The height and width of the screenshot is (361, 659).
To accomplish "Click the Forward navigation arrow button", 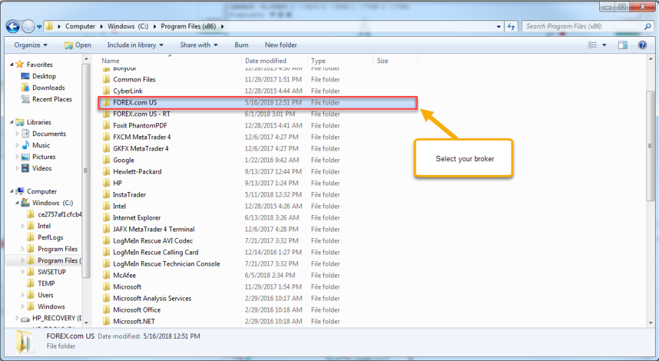I will (x=28, y=26).
